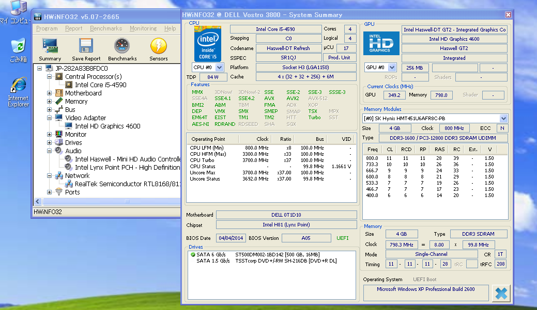The height and width of the screenshot is (310, 537).
Task: Click the Save Report floppy icon
Action: tap(86, 46)
